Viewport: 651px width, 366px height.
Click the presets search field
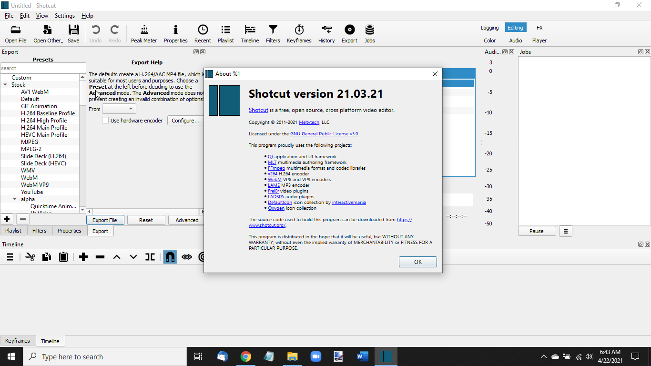point(43,68)
